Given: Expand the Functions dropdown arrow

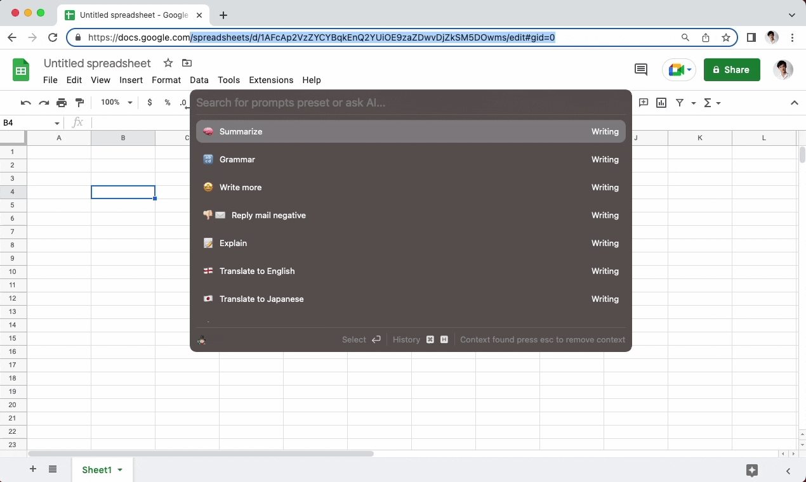Looking at the screenshot, I should (x=718, y=103).
